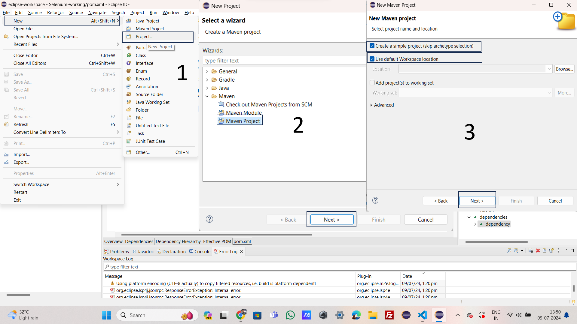Open the Refactor menu
The height and width of the screenshot is (324, 577).
point(55,13)
